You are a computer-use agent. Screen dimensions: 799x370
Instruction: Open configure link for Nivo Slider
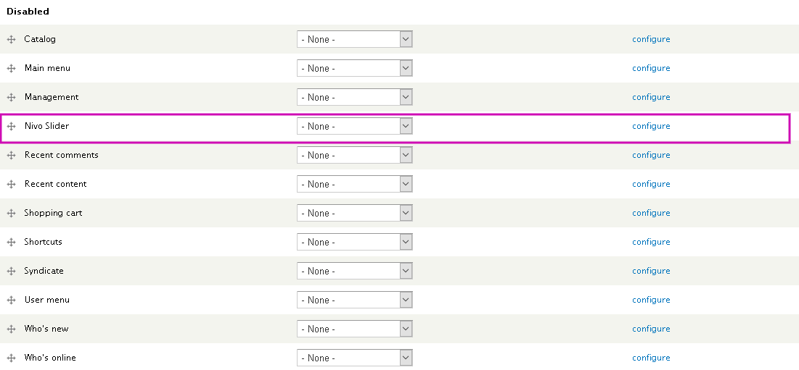click(651, 126)
